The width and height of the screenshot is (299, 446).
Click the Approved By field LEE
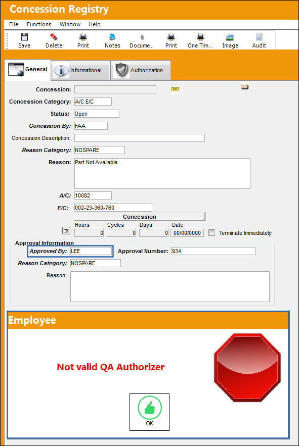coord(91,251)
